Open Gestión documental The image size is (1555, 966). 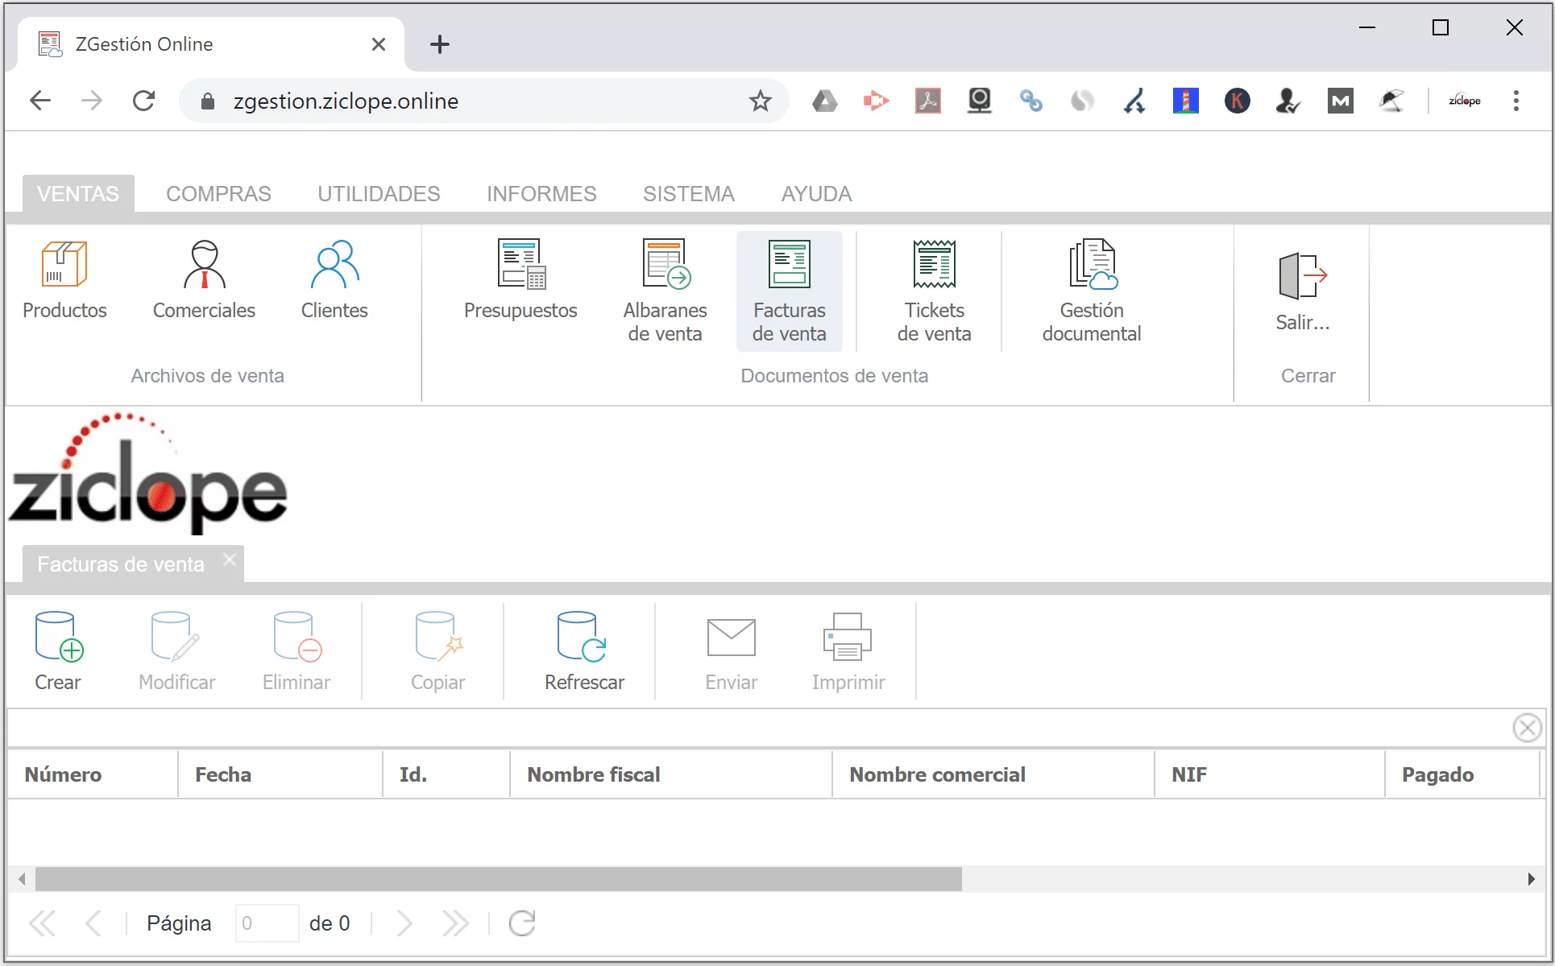point(1092,291)
